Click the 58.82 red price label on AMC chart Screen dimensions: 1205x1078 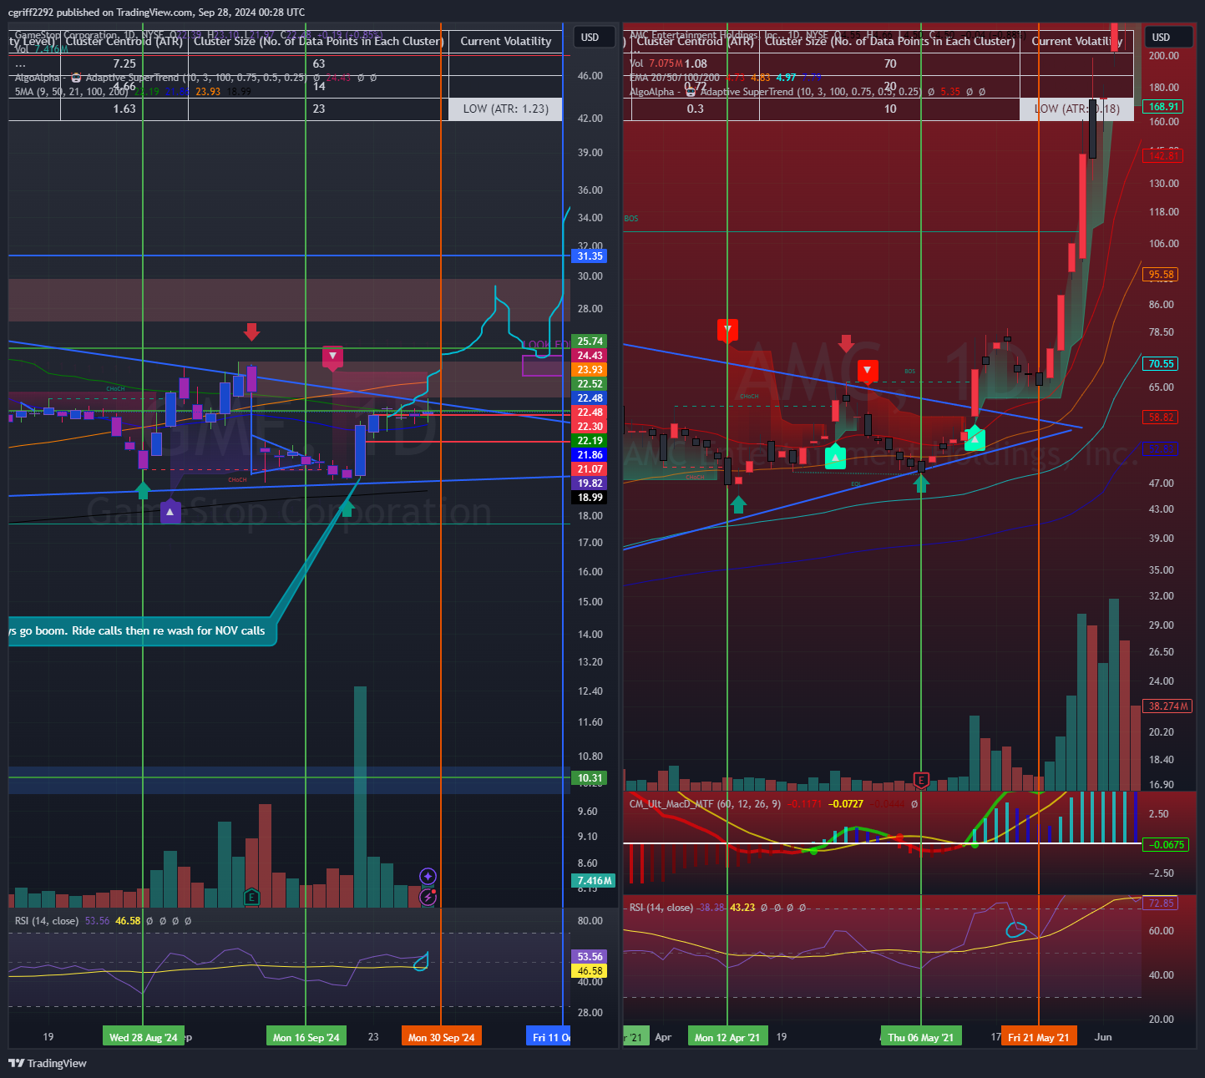[1162, 418]
